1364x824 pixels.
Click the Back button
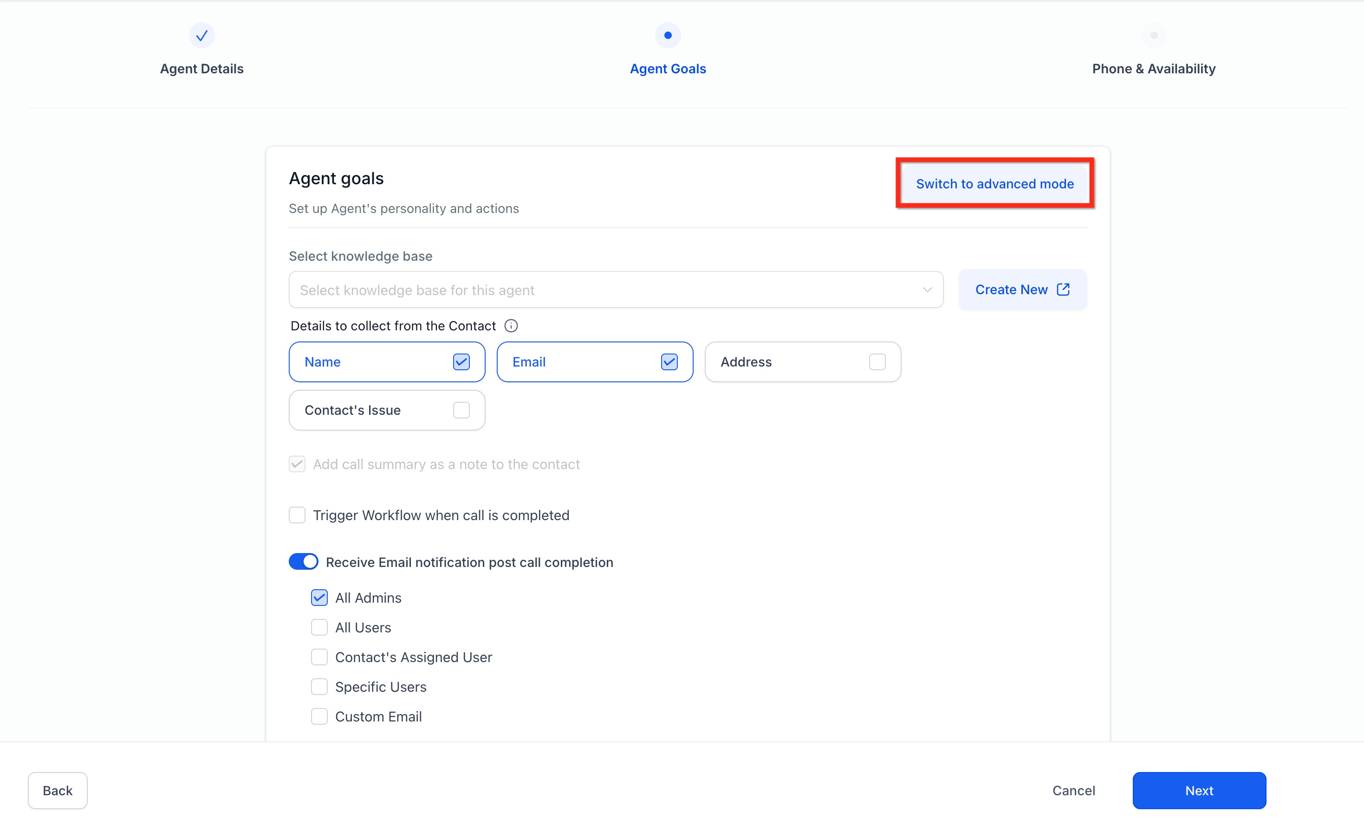[x=58, y=790]
